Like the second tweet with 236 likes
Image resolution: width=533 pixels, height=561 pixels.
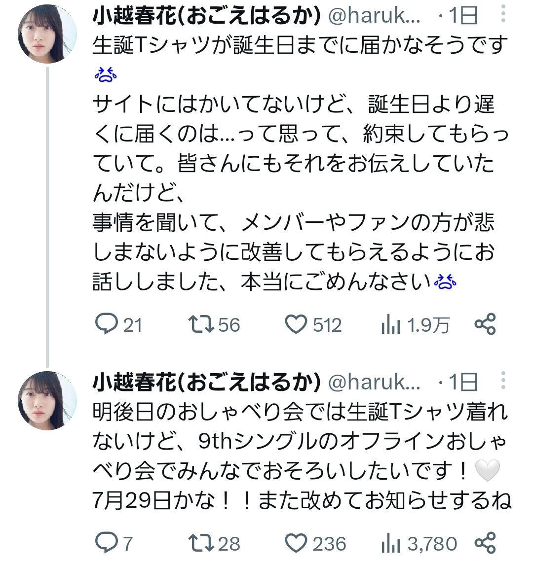click(297, 544)
